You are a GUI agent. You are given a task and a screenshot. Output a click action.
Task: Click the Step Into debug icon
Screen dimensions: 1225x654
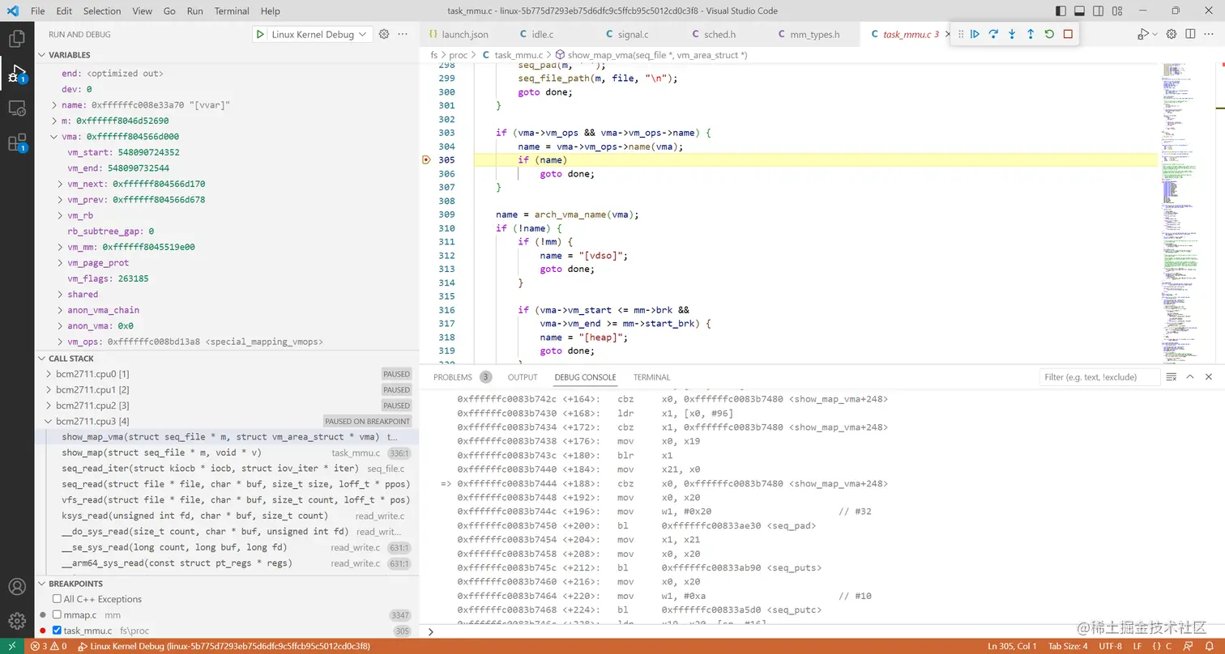coord(1011,34)
